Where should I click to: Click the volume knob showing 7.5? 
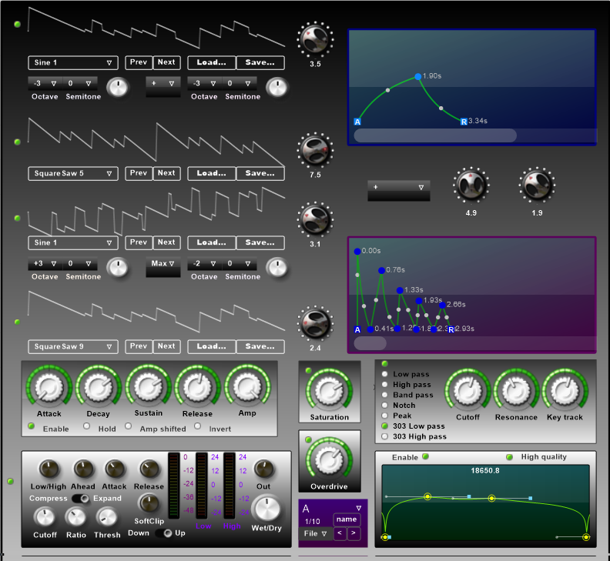pyautogui.click(x=315, y=151)
